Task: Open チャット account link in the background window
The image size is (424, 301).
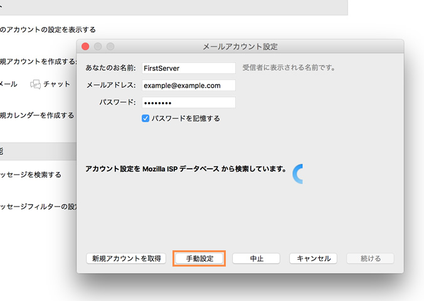Action: [56, 84]
